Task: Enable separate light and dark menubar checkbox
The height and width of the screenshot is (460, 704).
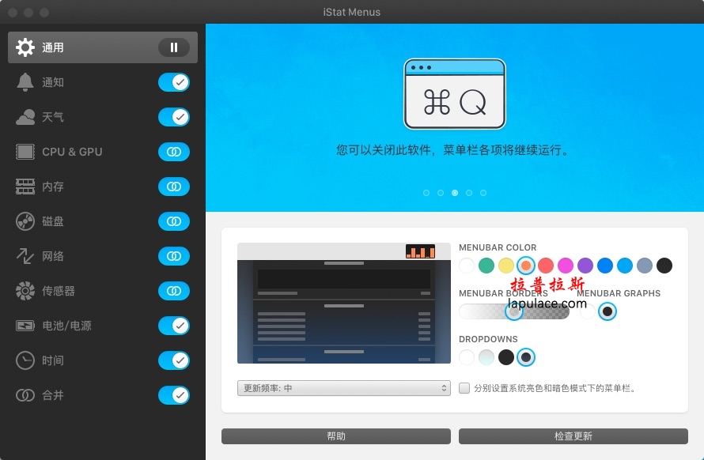Action: (464, 388)
